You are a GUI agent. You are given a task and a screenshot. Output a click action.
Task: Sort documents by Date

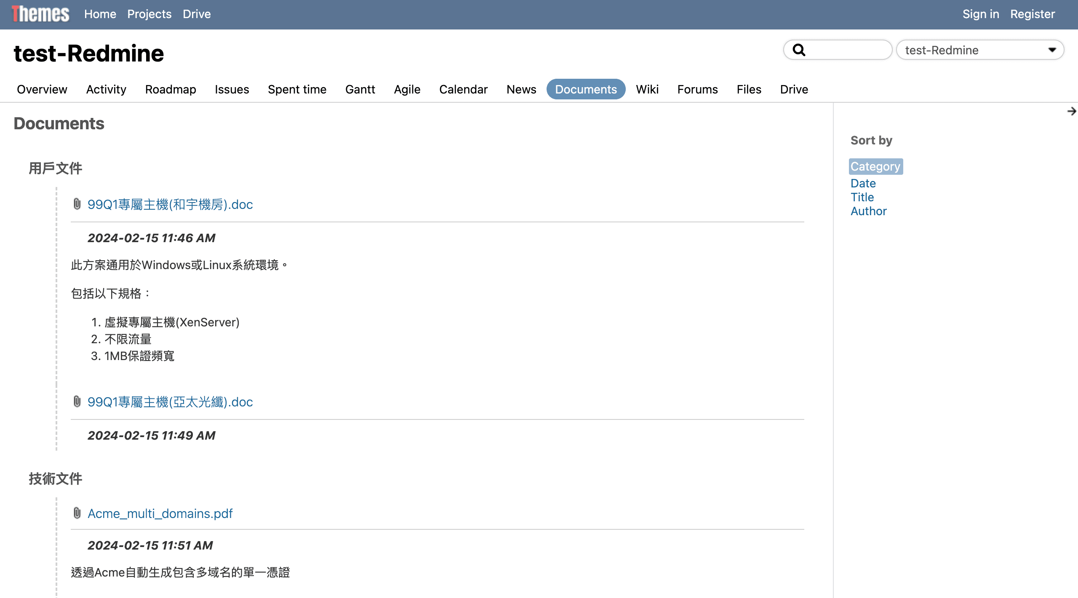click(863, 183)
